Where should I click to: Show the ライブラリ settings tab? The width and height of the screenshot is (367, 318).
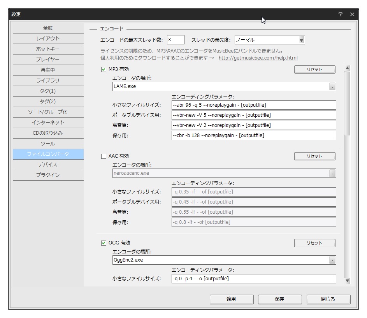(x=48, y=81)
